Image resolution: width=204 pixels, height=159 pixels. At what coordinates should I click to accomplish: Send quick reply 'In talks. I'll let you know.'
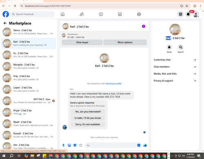pos(88,118)
